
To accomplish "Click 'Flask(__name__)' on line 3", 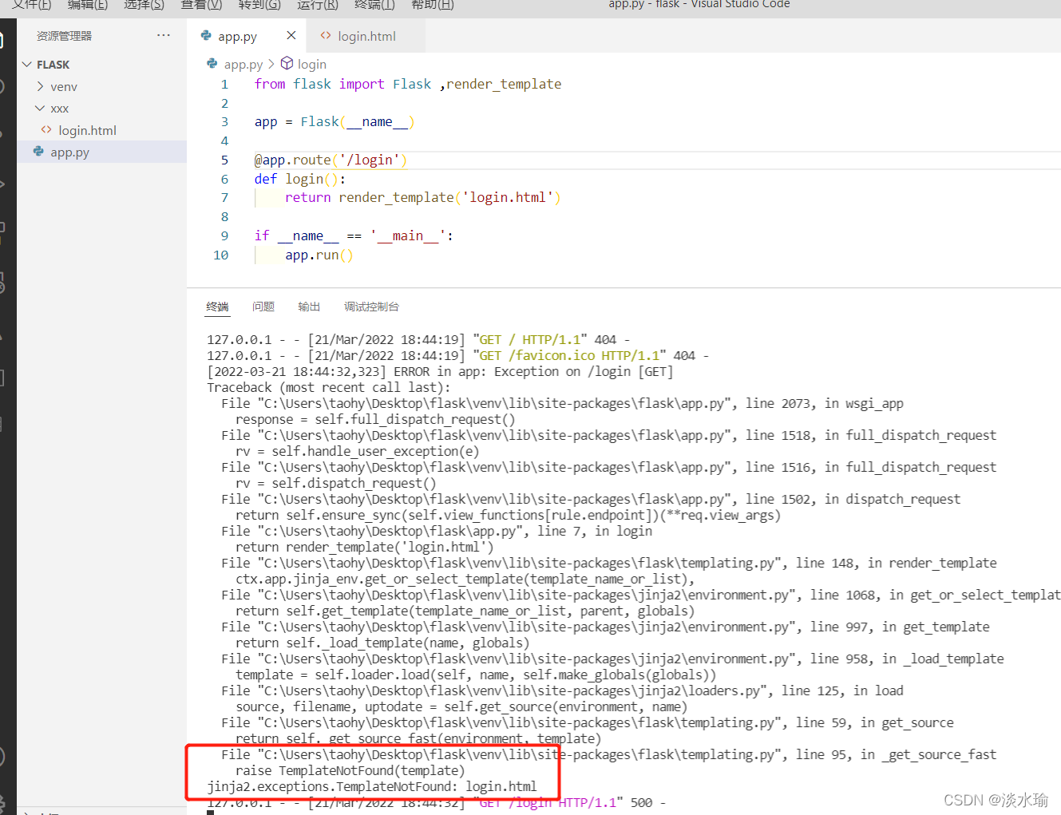I will pyautogui.click(x=358, y=121).
